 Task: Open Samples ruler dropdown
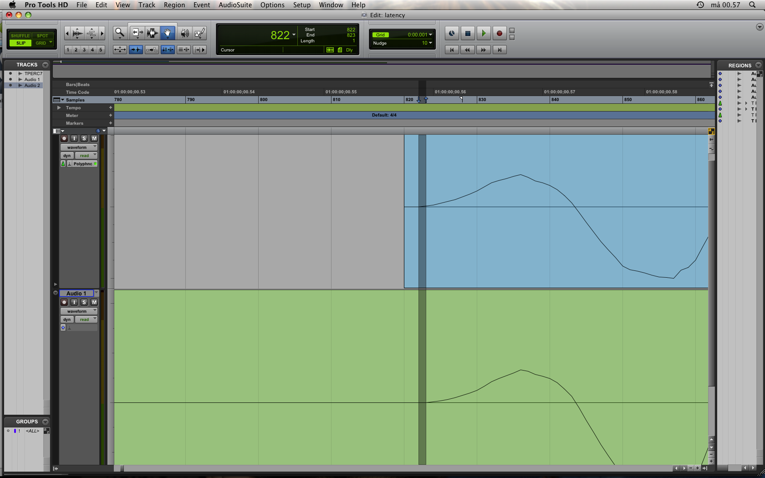pos(62,100)
